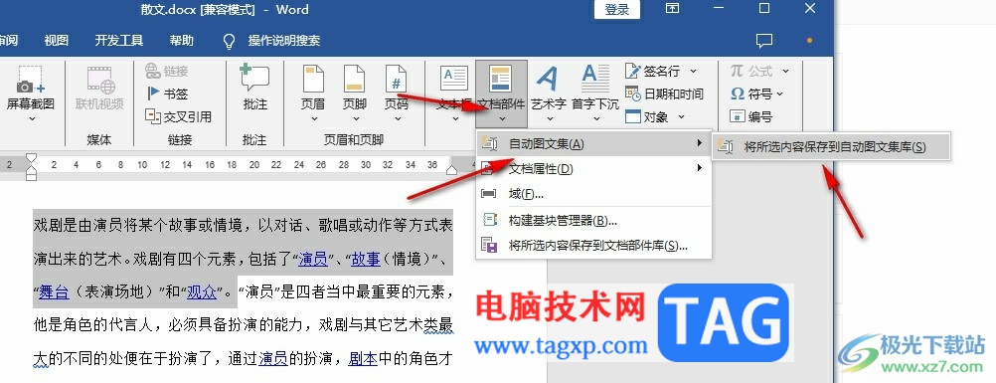Viewport: 996px width, 383px height.
Task: Open the comments speech bubble icon
Action: tap(764, 41)
